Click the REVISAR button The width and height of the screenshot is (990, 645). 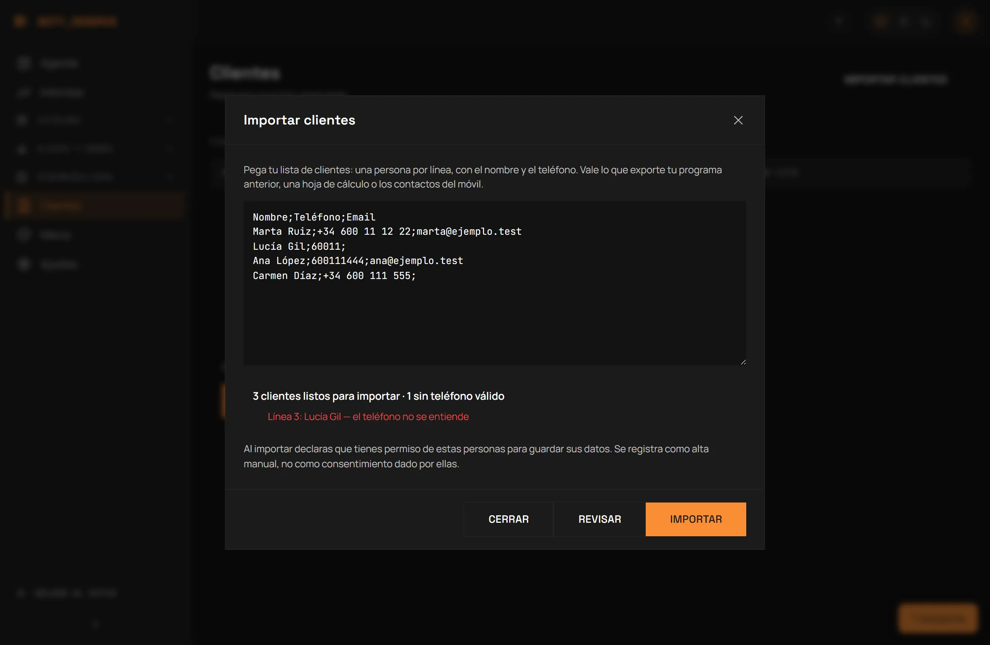(x=599, y=519)
